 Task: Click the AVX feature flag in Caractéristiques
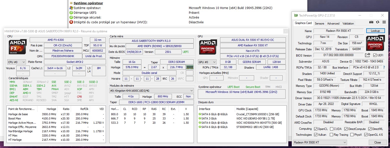pyautogui.click(x=54, y=86)
